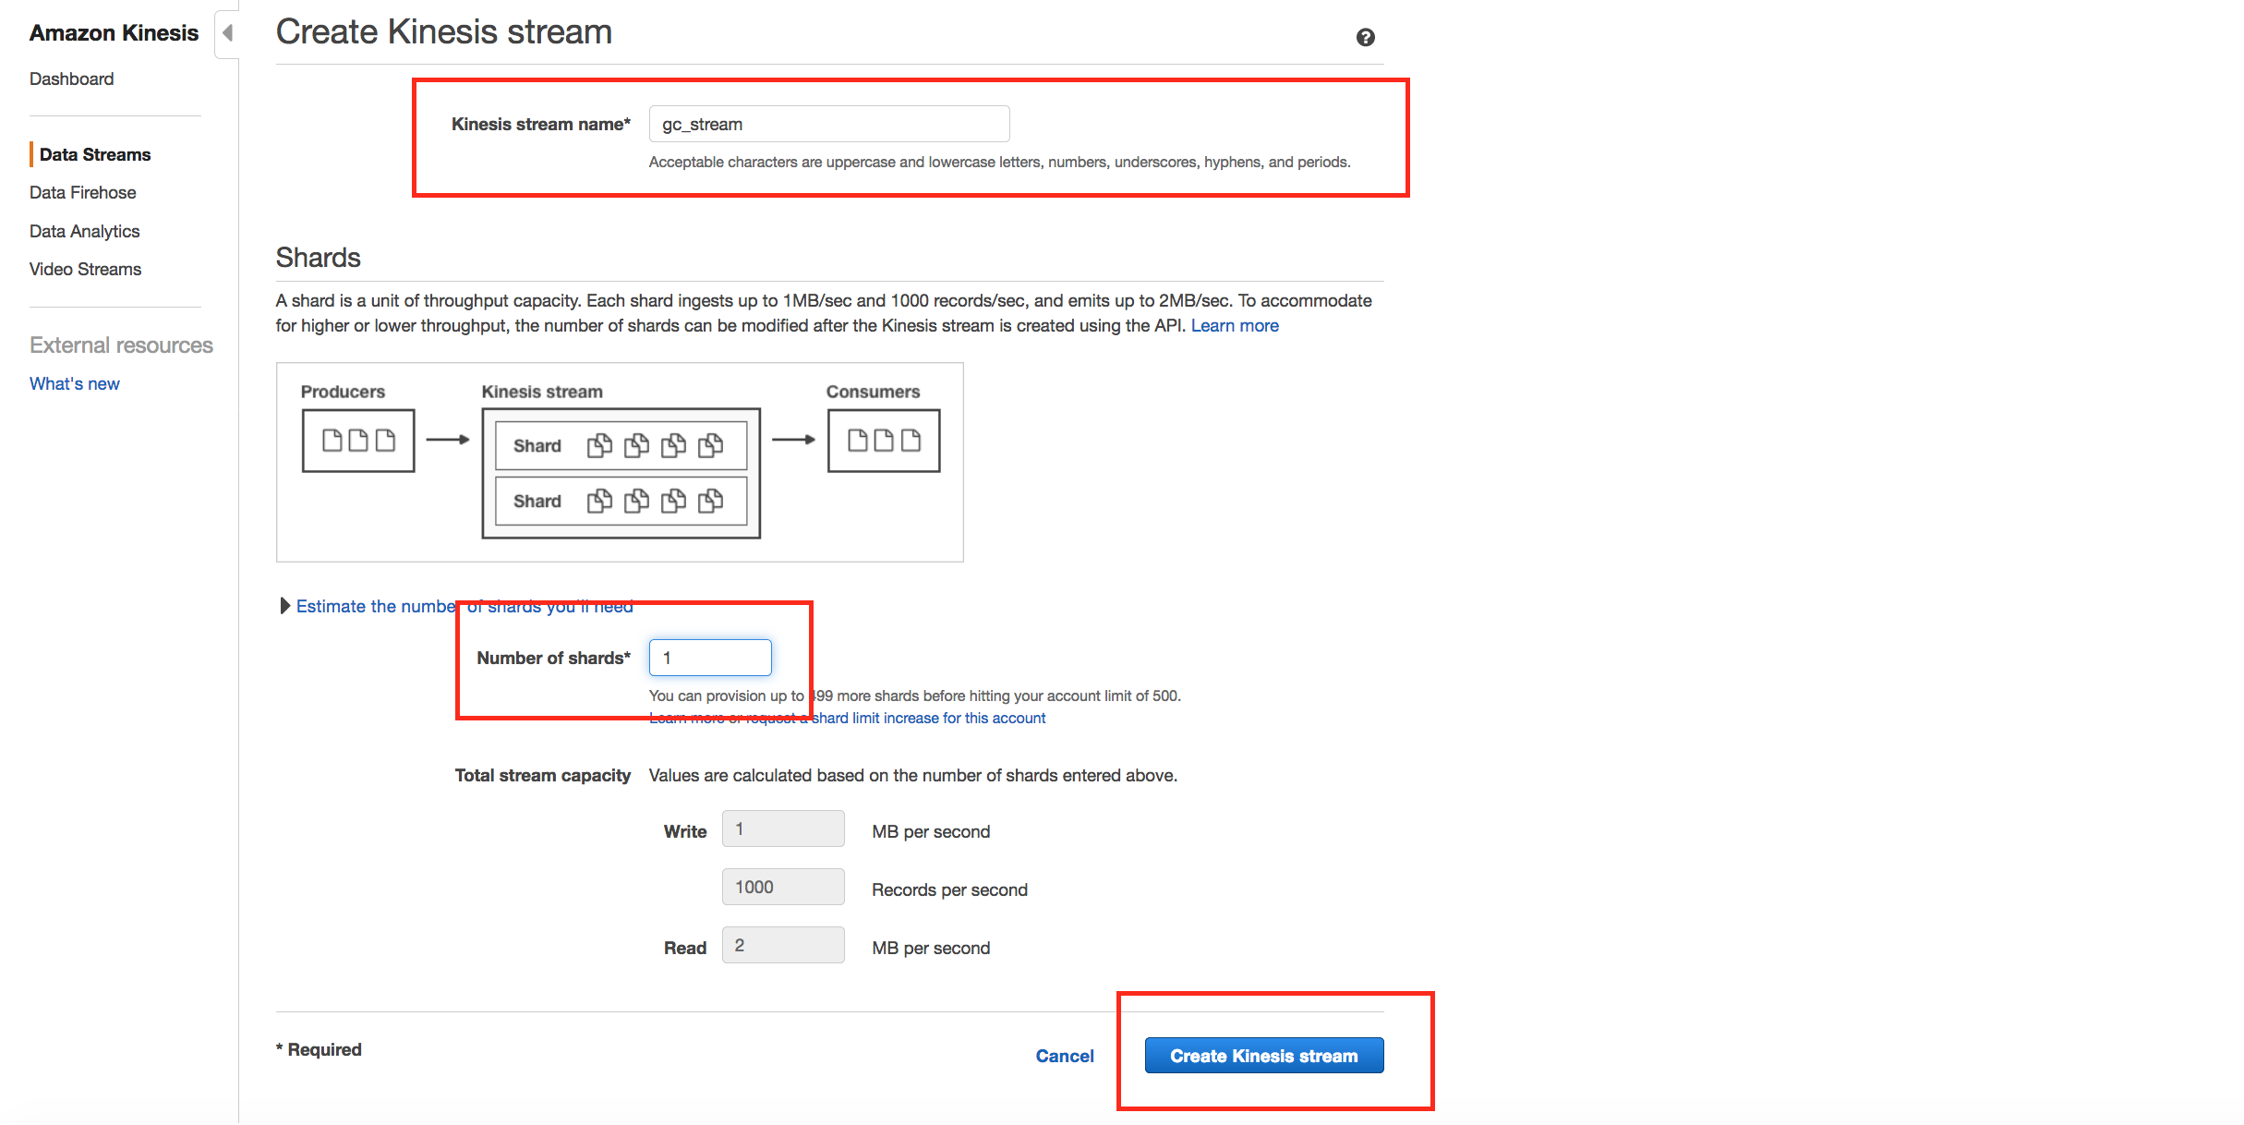Select Data Streams in sidebar
Screen dimensions: 2244x1125
[x=95, y=154]
